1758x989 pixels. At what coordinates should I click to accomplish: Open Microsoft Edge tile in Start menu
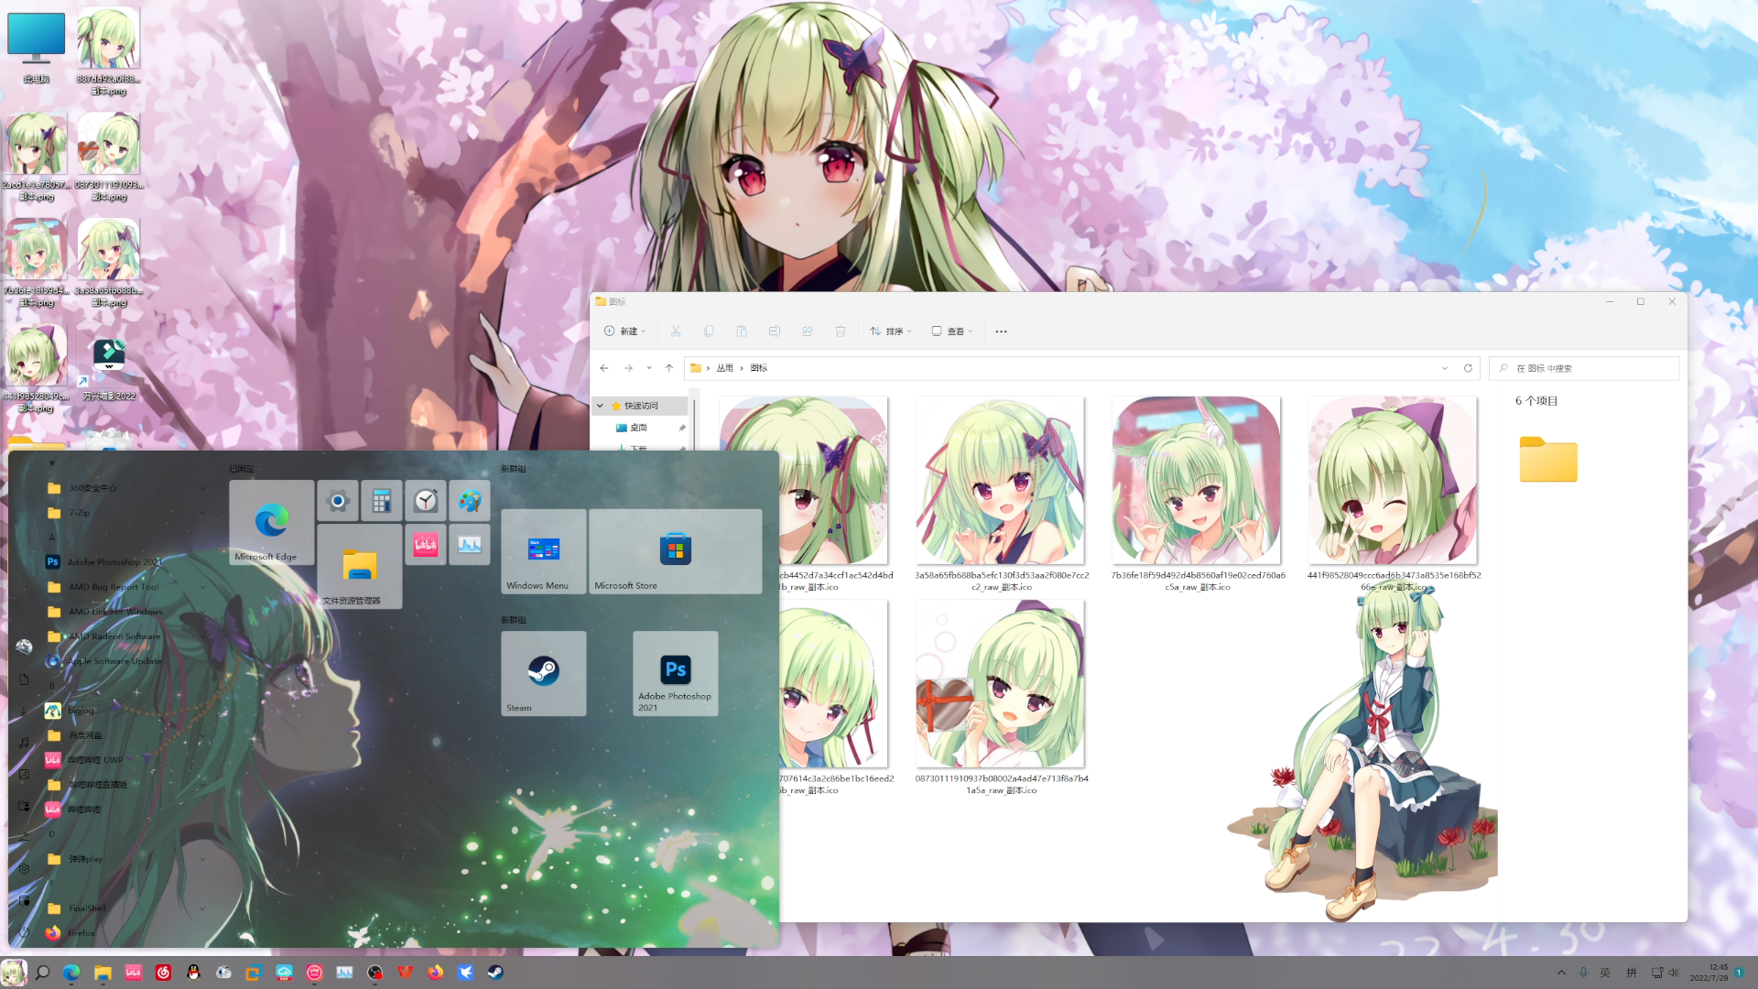point(272,522)
